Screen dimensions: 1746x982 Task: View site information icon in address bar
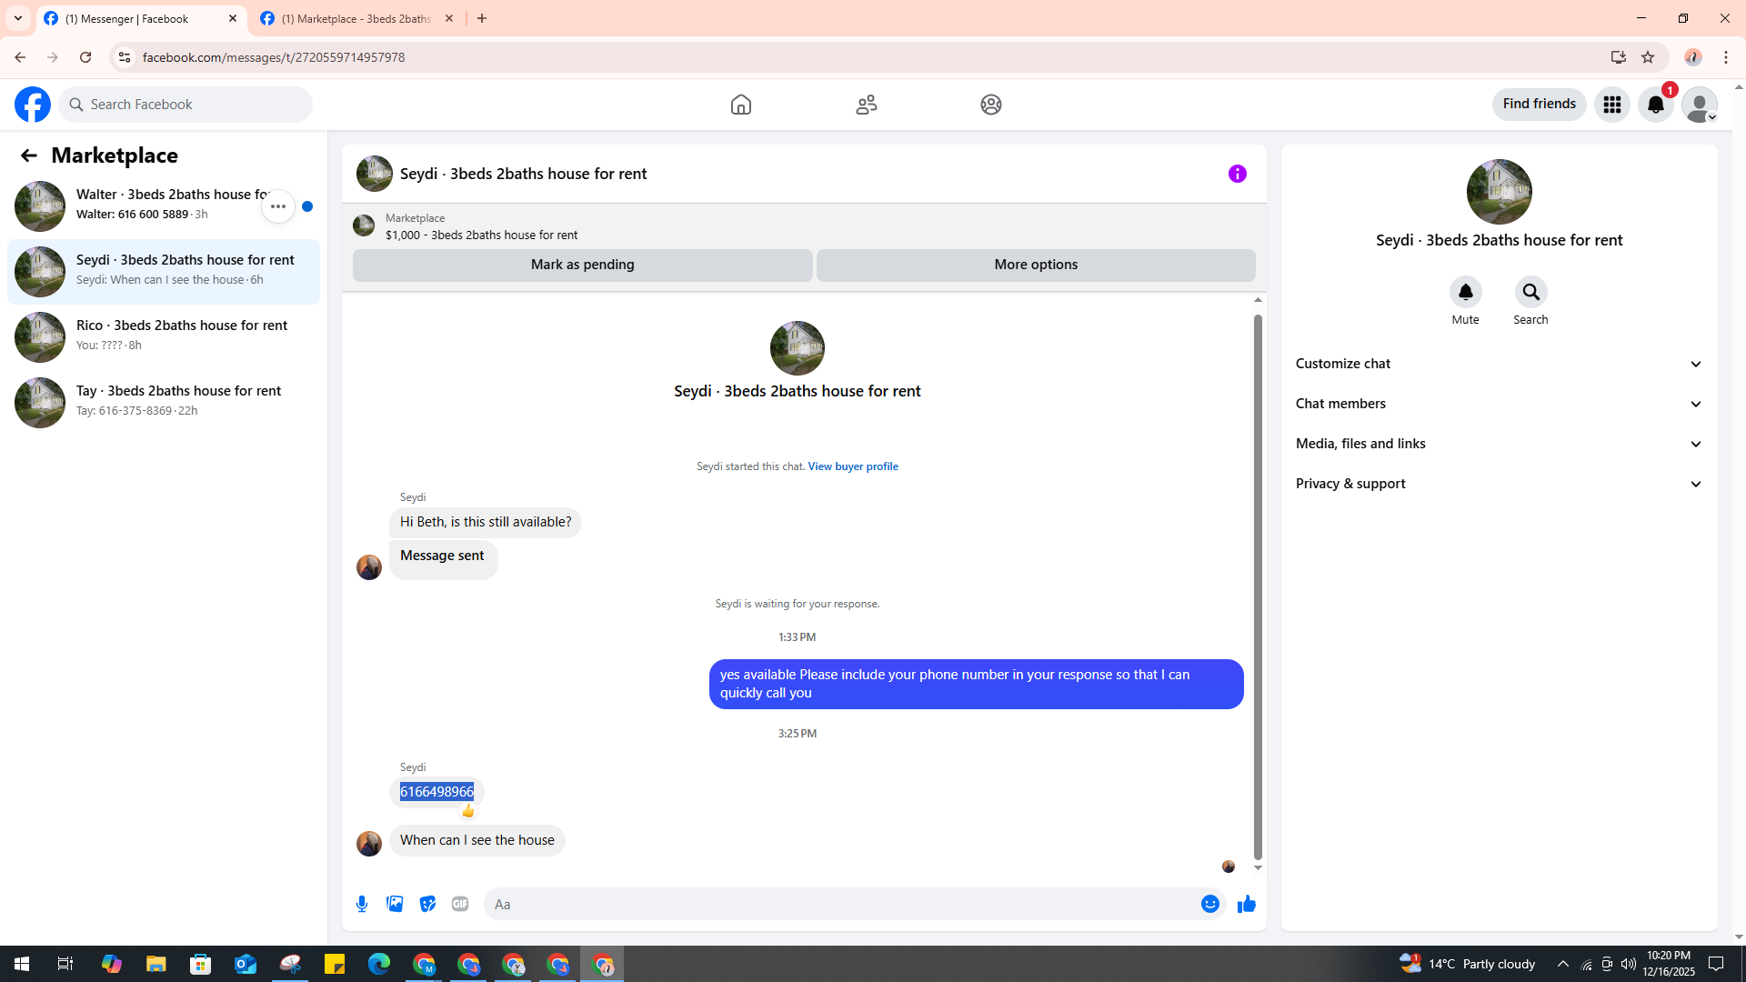pyautogui.click(x=125, y=57)
